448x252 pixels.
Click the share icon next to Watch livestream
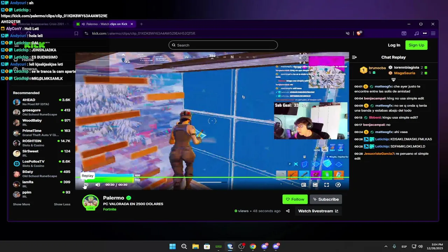[x=288, y=211]
